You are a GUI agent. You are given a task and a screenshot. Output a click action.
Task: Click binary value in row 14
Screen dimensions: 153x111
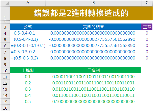pos(94,95)
